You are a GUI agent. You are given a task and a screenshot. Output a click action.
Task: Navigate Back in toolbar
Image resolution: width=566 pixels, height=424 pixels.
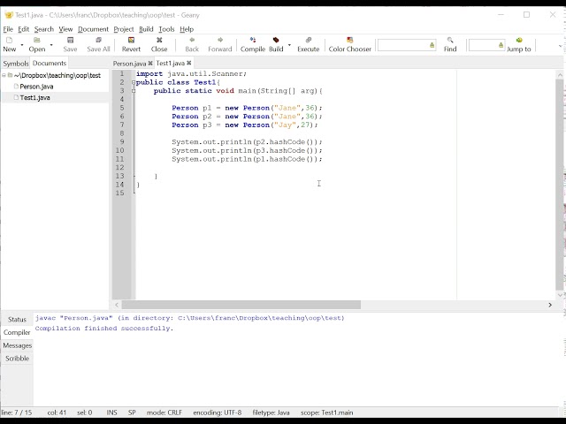click(192, 44)
